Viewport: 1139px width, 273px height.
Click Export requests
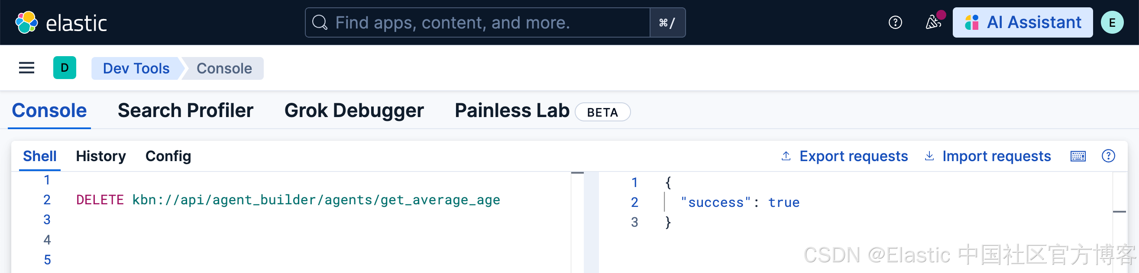(x=845, y=156)
